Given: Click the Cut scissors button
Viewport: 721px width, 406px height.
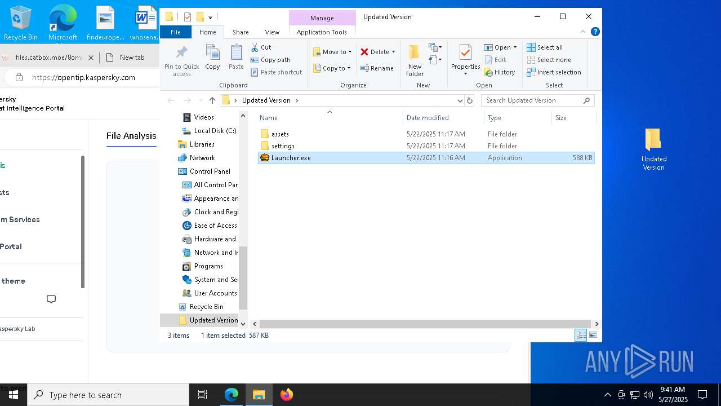Looking at the screenshot, I should coord(261,47).
